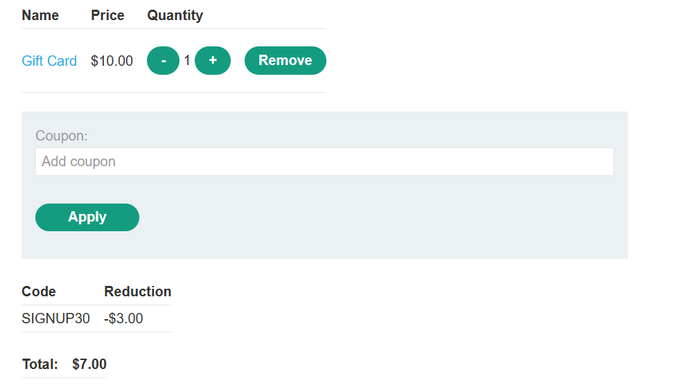675x387 pixels.
Task: Open the Gift Card product link
Action: point(49,61)
